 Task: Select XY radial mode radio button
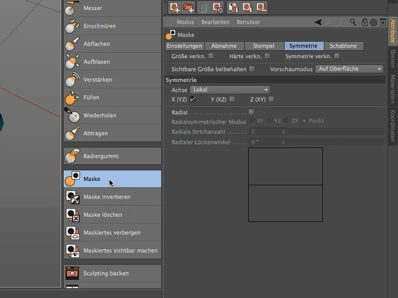[x=252, y=121]
